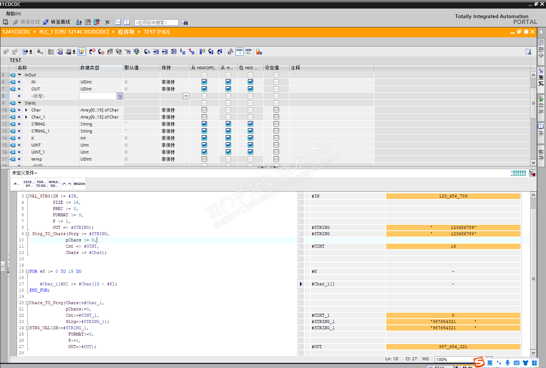
Task: Click the split editor horizontally icon
Action: 118,22
